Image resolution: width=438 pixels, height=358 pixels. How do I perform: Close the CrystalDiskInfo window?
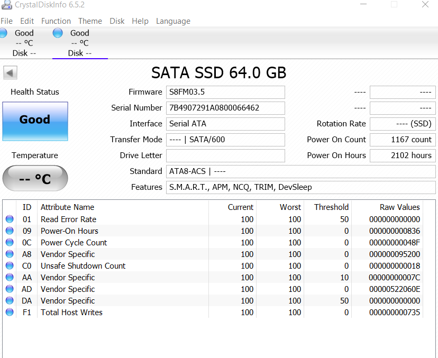click(425, 4)
